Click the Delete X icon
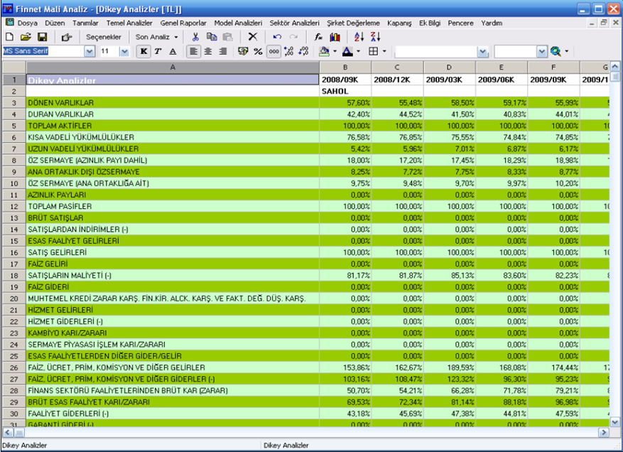The image size is (623, 452). pos(252,37)
